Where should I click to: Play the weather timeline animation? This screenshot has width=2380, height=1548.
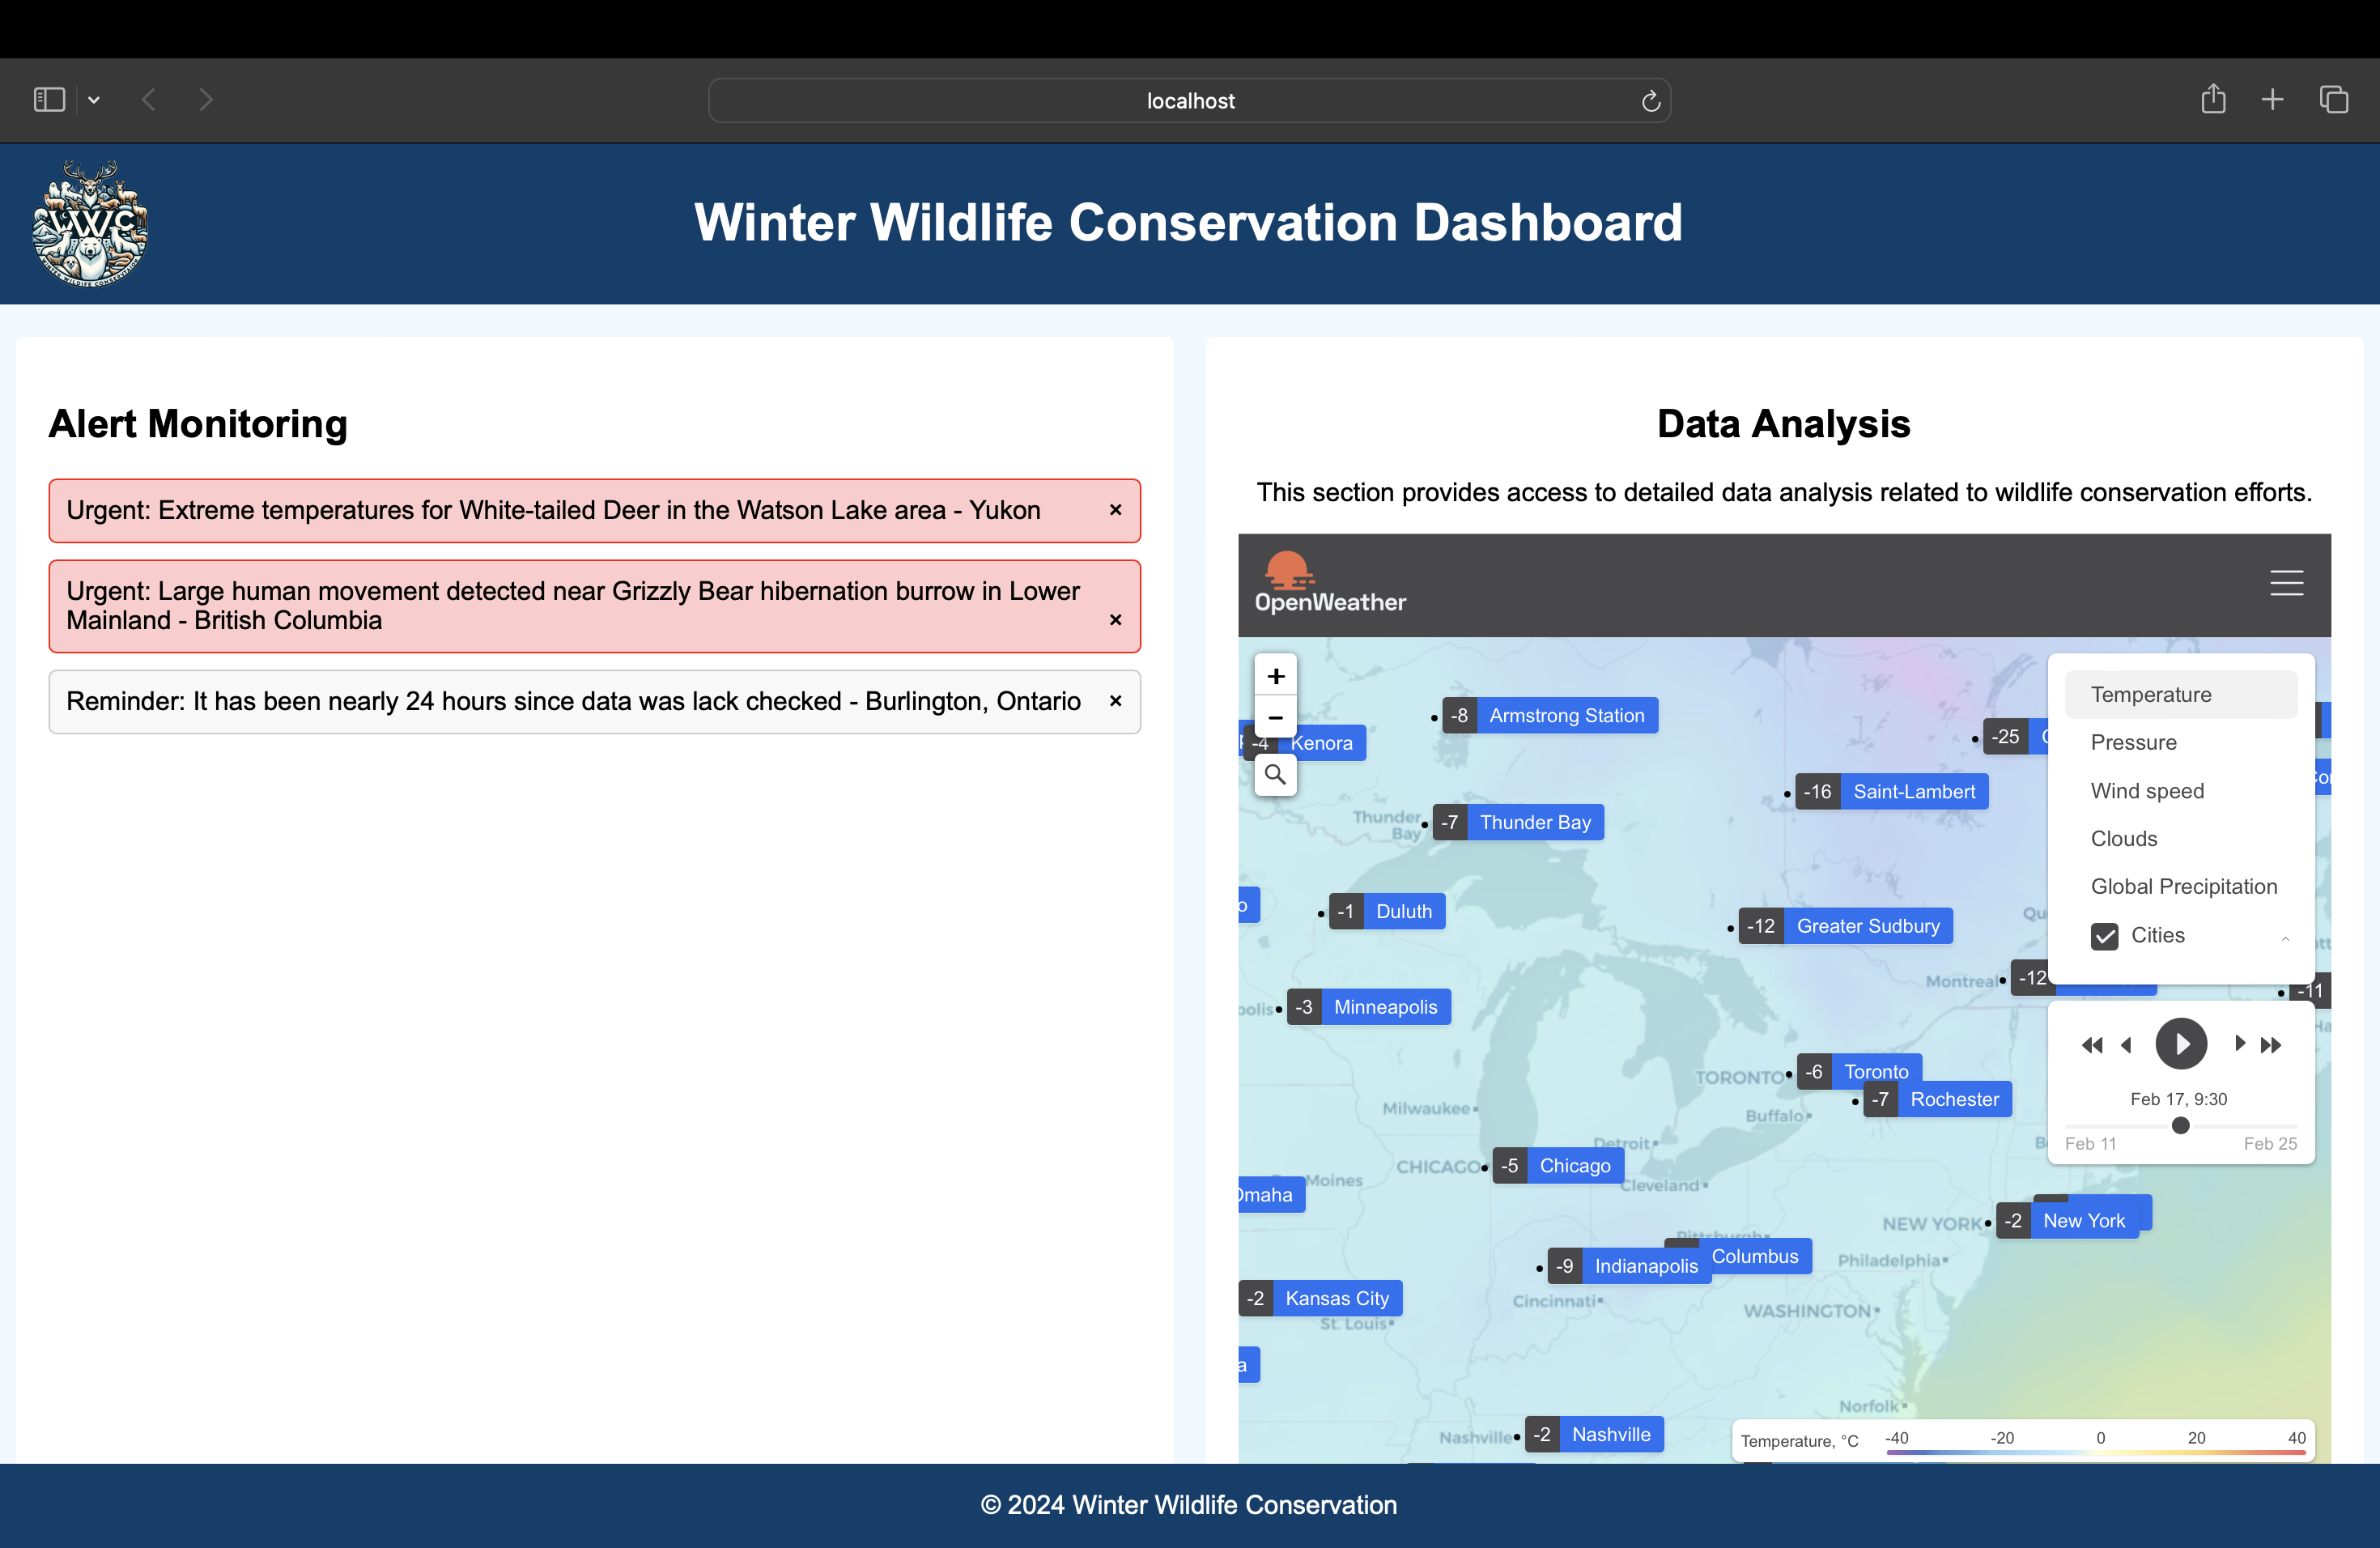(2181, 1044)
